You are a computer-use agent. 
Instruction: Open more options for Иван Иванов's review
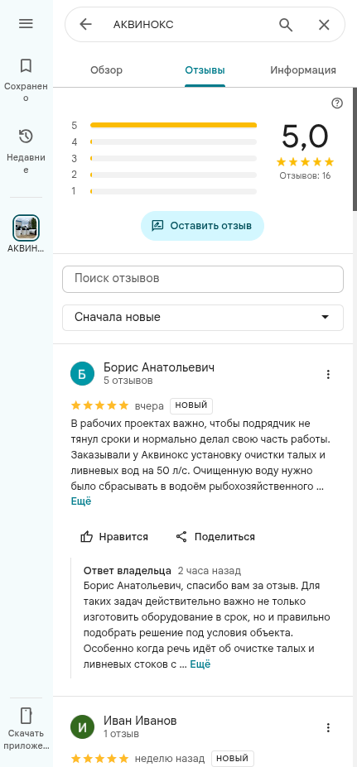328,727
